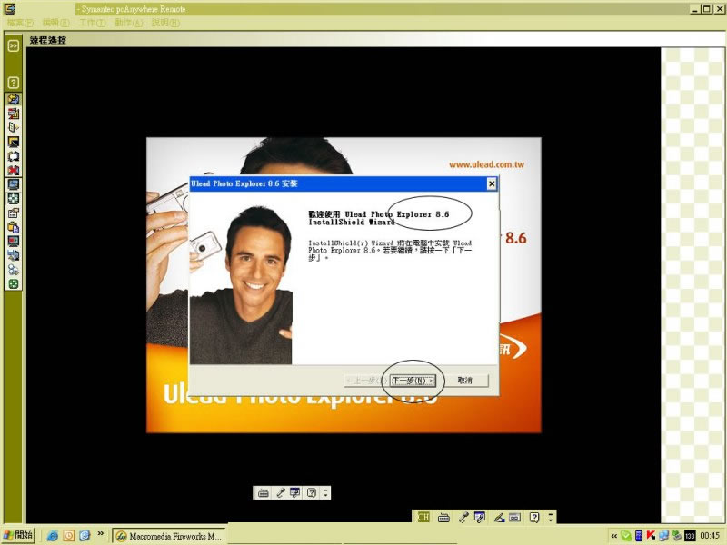Viewport: 727px width, 545px height.
Task: Open the 動作(A) menu
Action: pyautogui.click(x=128, y=23)
